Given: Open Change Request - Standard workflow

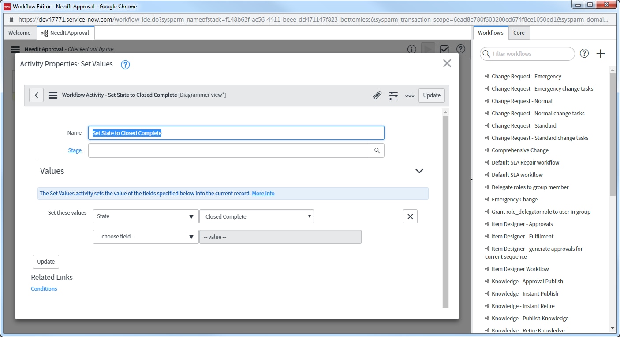Looking at the screenshot, I should click(x=524, y=126).
